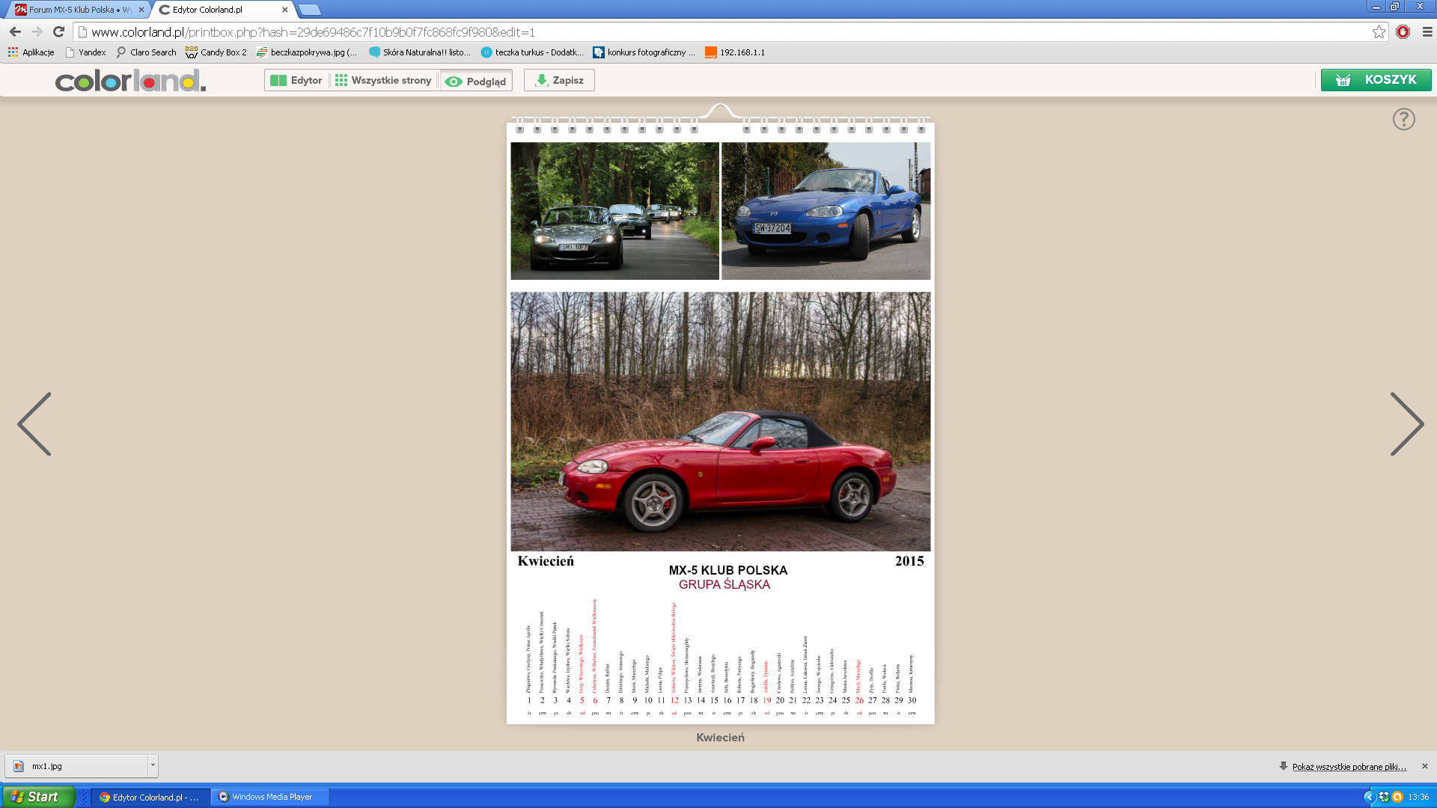Click browser forward arrow

coord(37,32)
